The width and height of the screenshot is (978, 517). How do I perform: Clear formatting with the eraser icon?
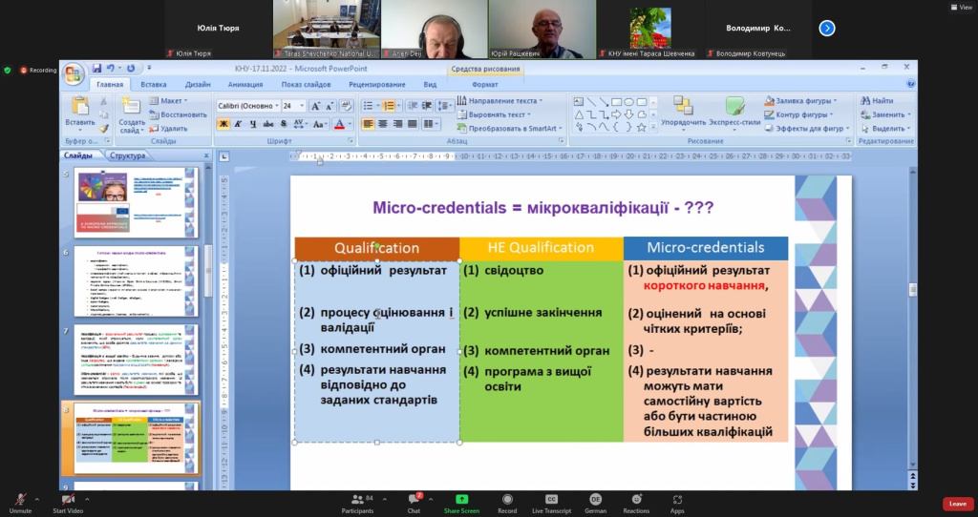tap(347, 106)
